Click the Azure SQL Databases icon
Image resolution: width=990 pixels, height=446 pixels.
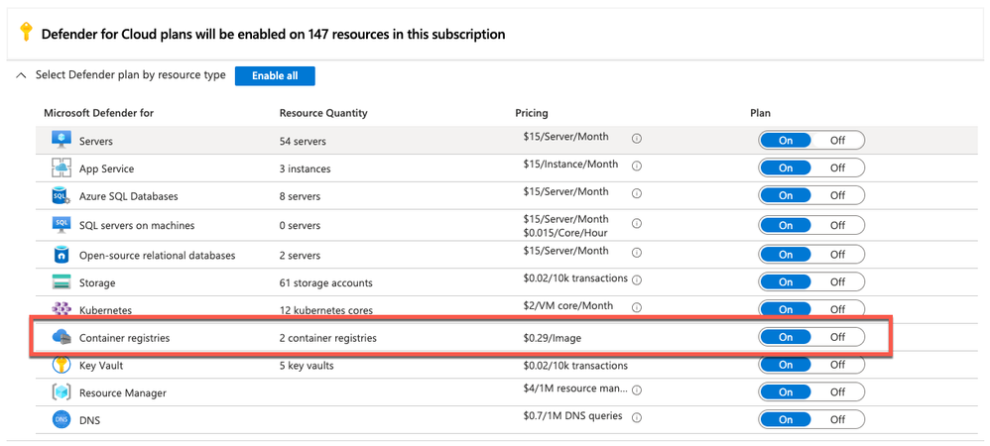(61, 196)
